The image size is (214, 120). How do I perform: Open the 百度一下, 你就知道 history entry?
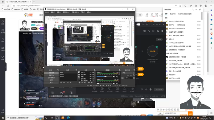(183, 71)
